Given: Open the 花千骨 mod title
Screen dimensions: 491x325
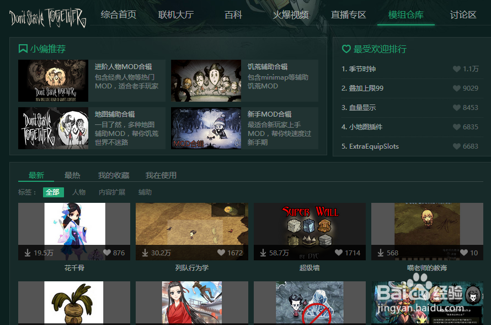Looking at the screenshot, I should point(74,268).
